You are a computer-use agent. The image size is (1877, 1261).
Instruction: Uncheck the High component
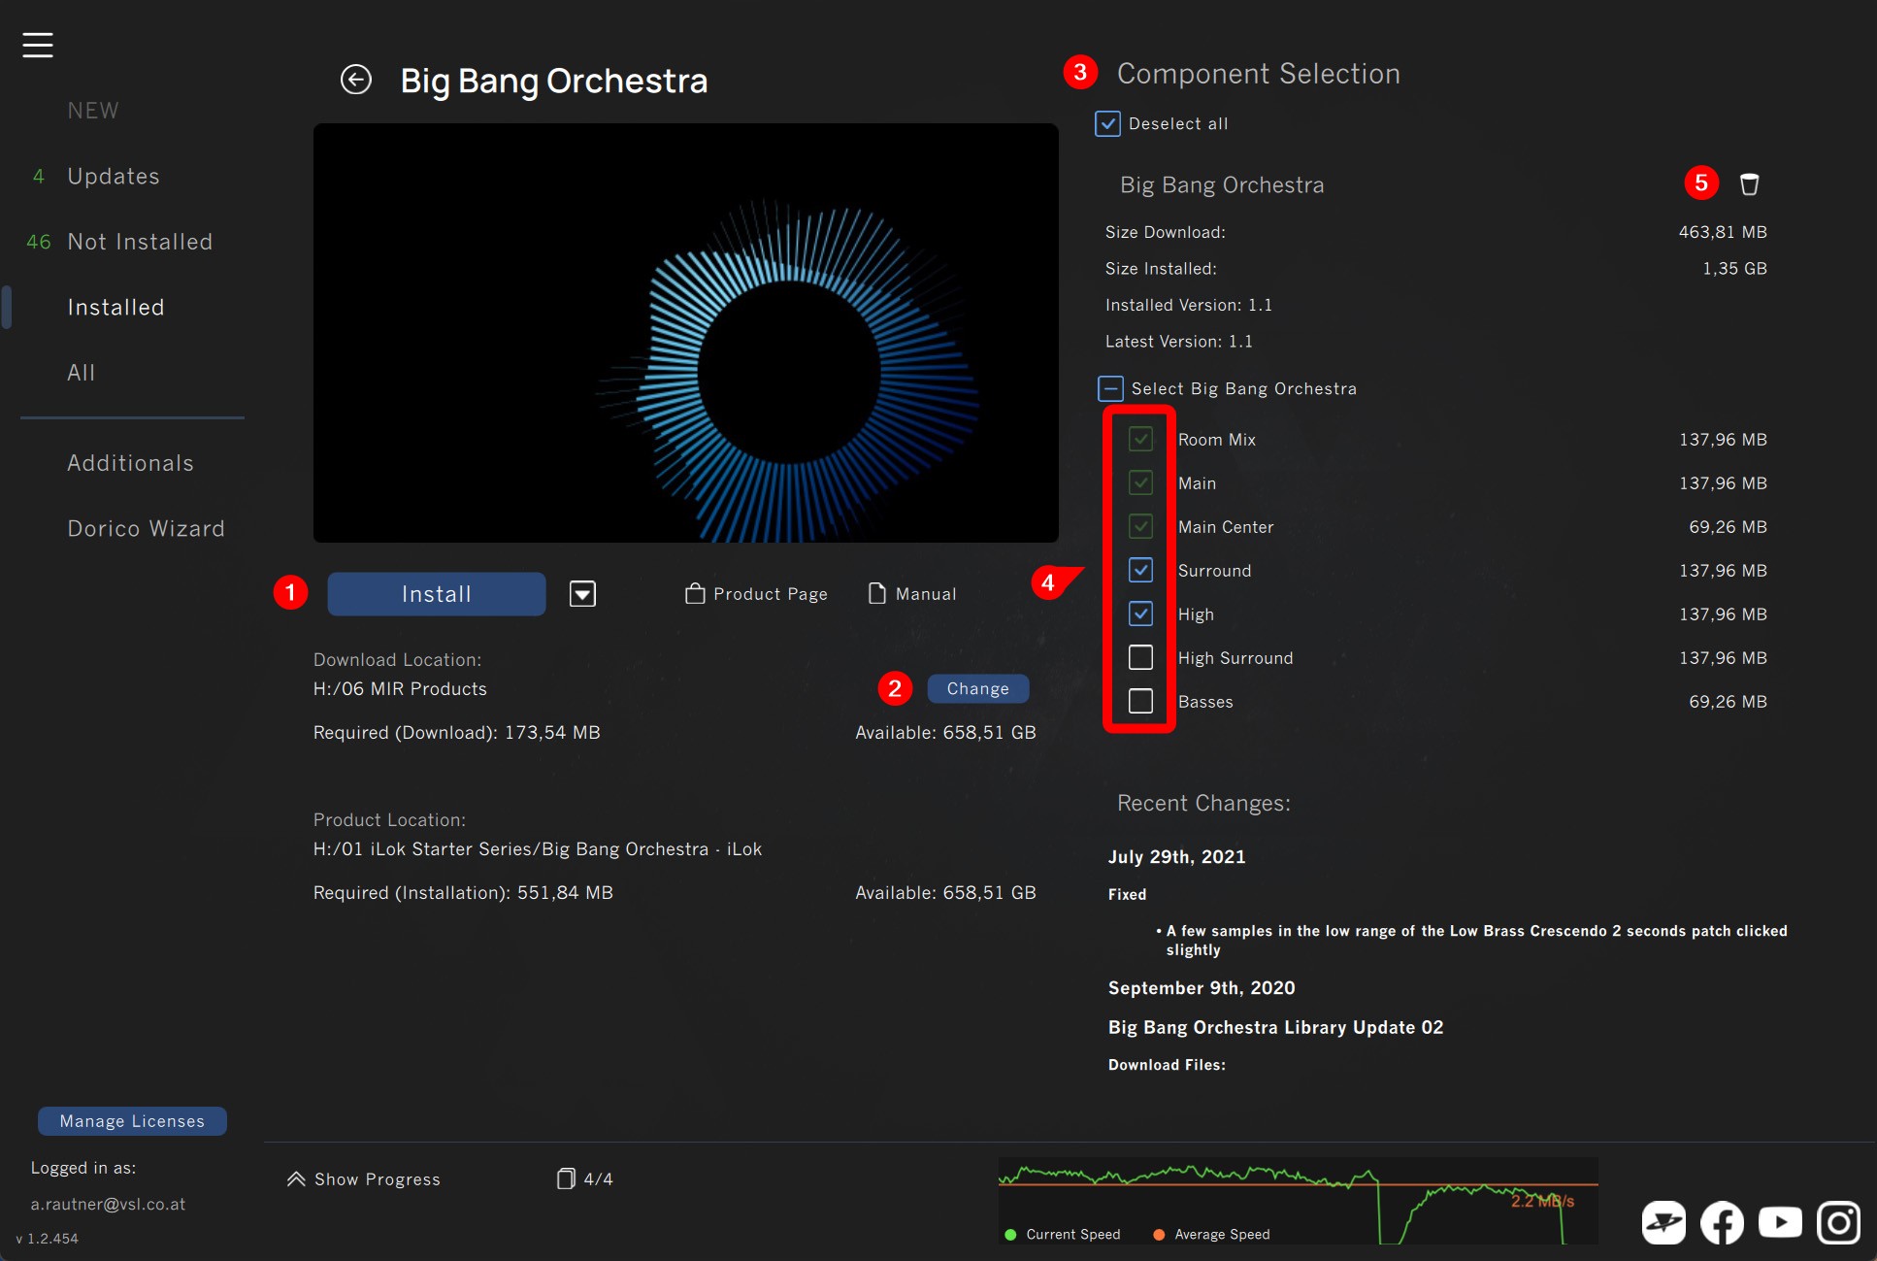click(x=1141, y=614)
